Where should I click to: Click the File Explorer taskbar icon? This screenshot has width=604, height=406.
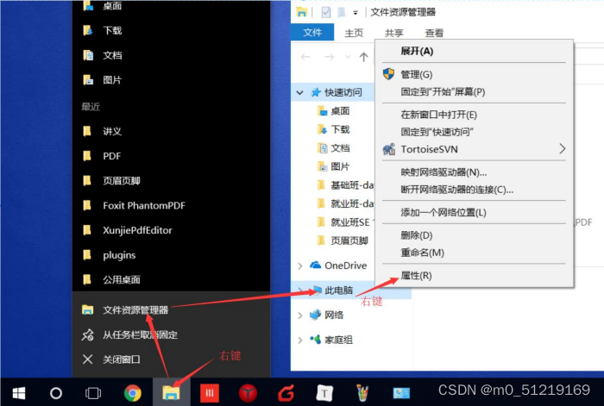171,393
